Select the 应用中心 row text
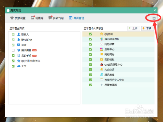Screen dimensions: 163x122 pos(109,49)
